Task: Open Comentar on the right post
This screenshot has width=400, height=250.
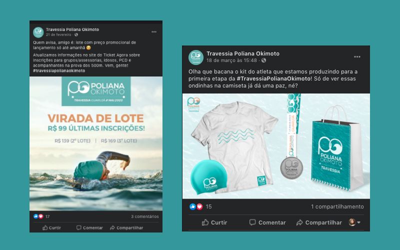Action: 267,222
